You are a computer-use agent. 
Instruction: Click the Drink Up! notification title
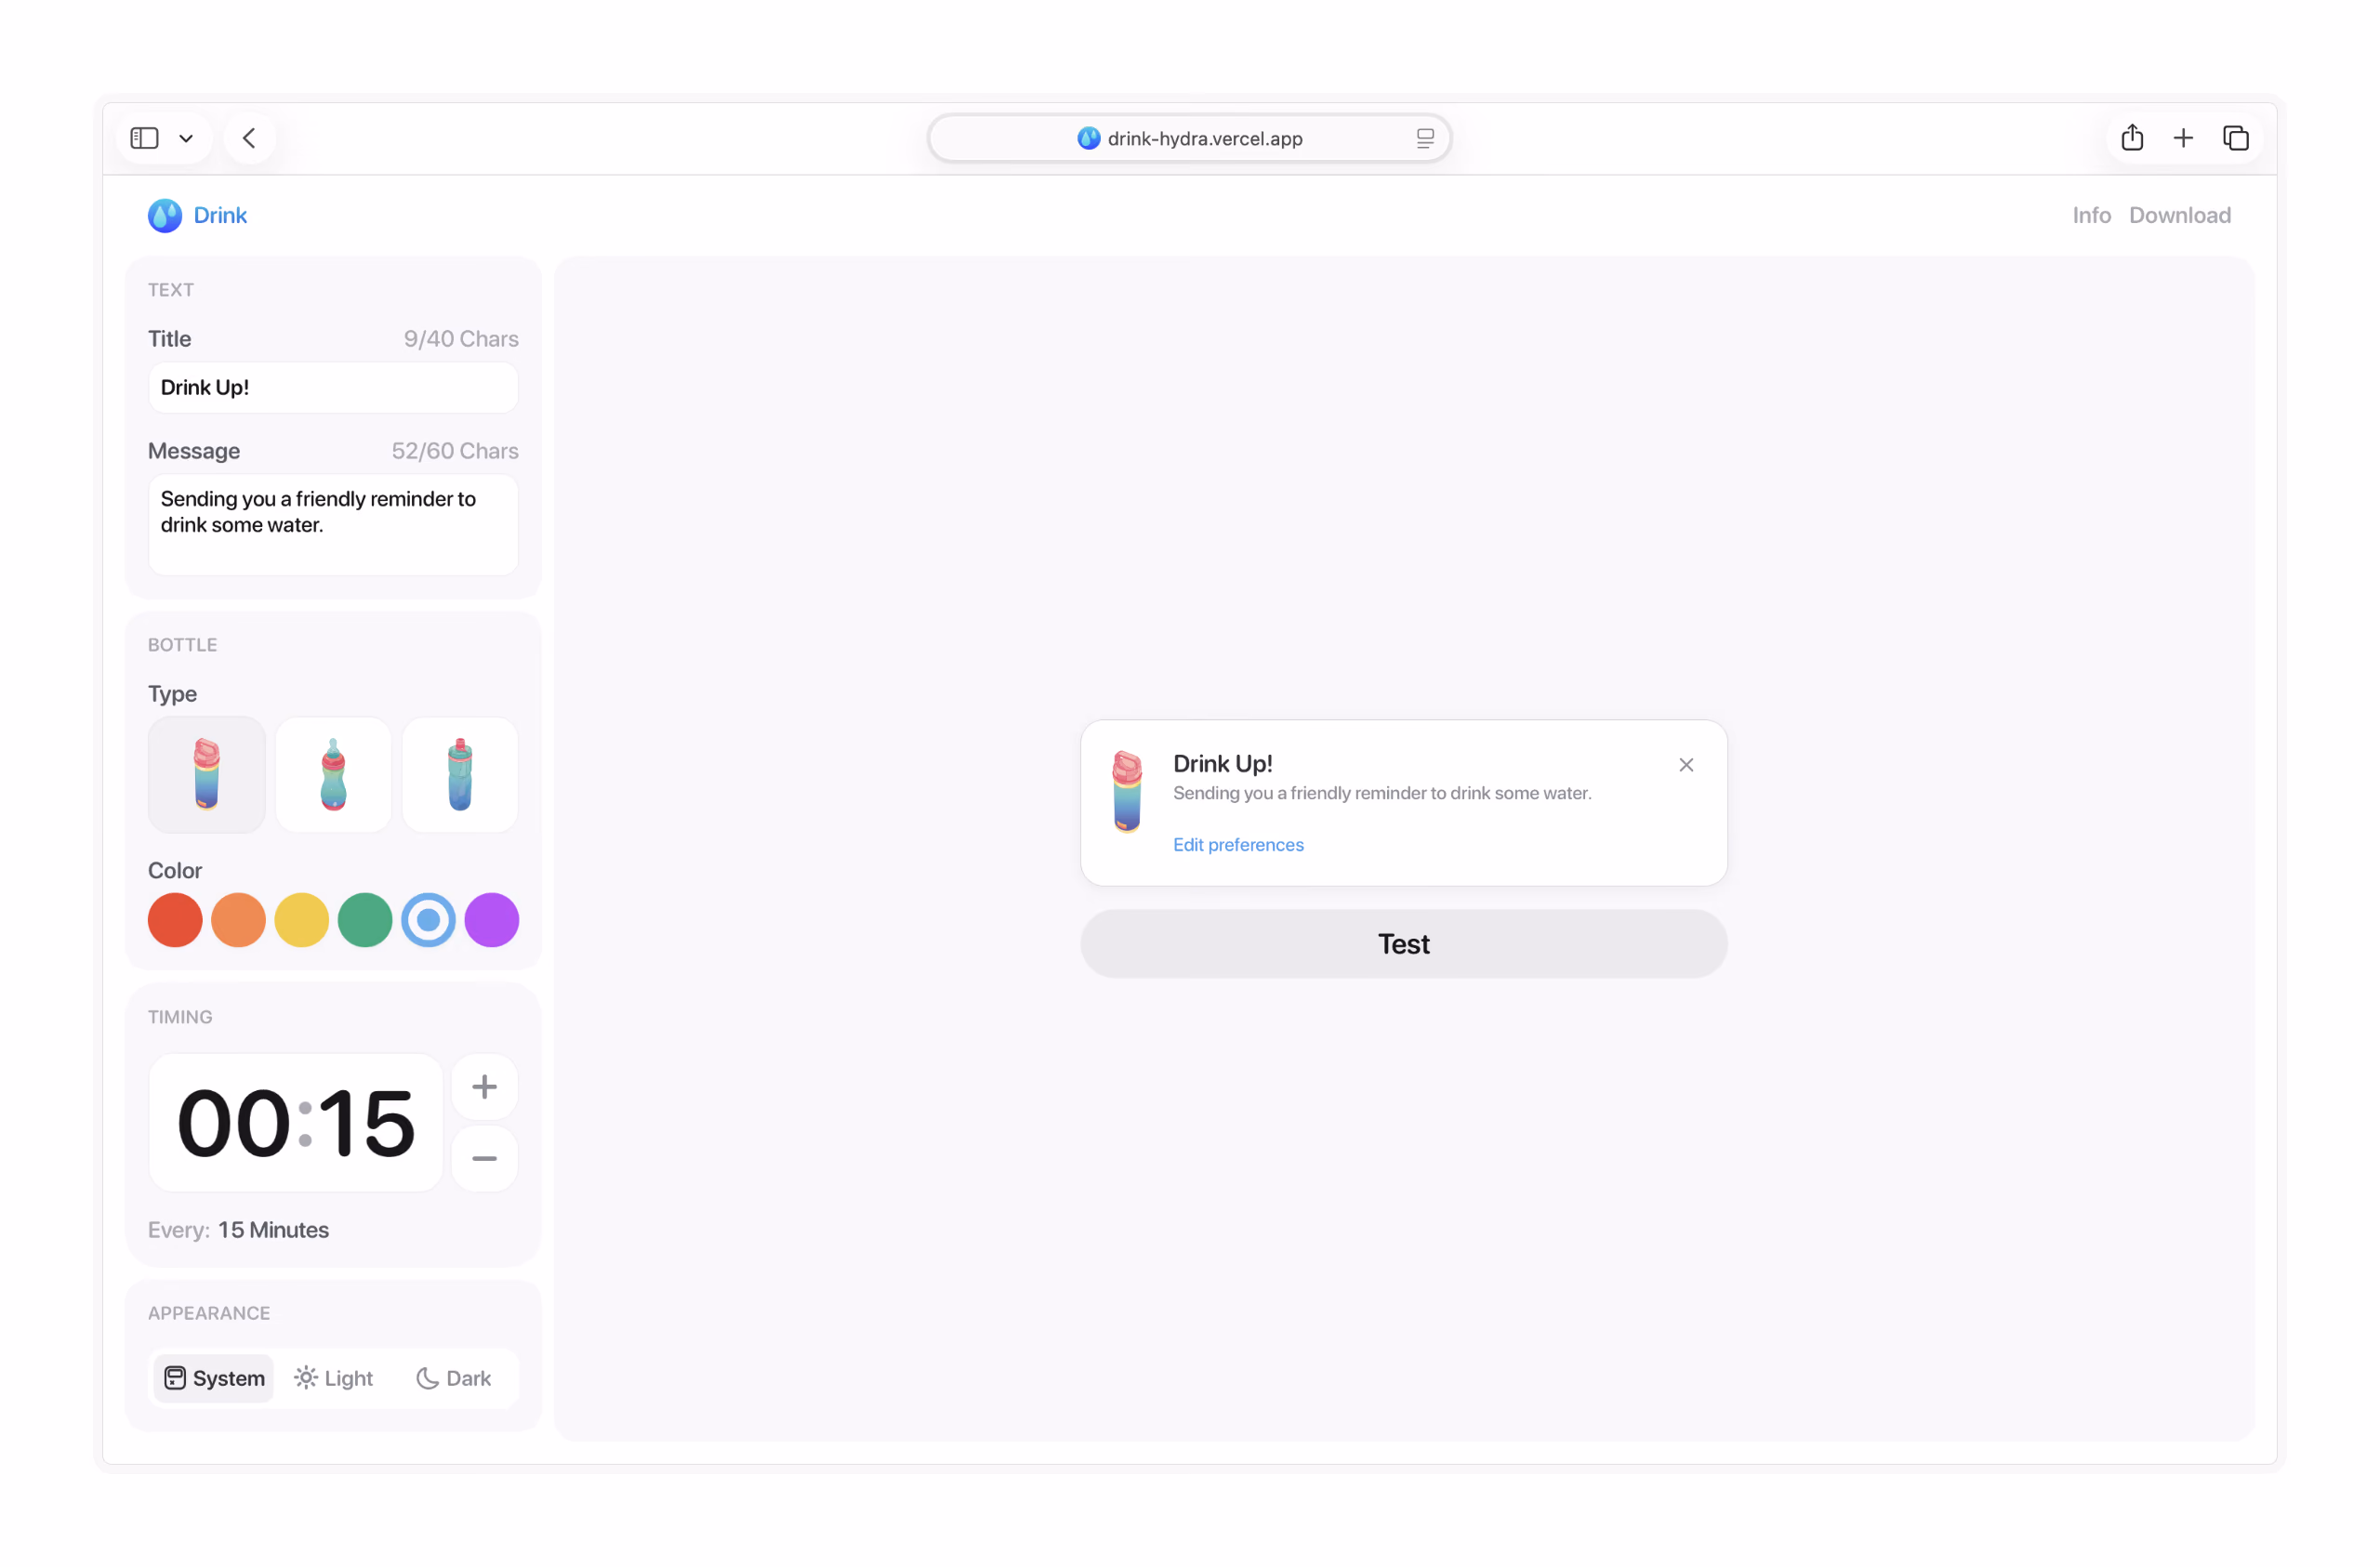(1222, 763)
